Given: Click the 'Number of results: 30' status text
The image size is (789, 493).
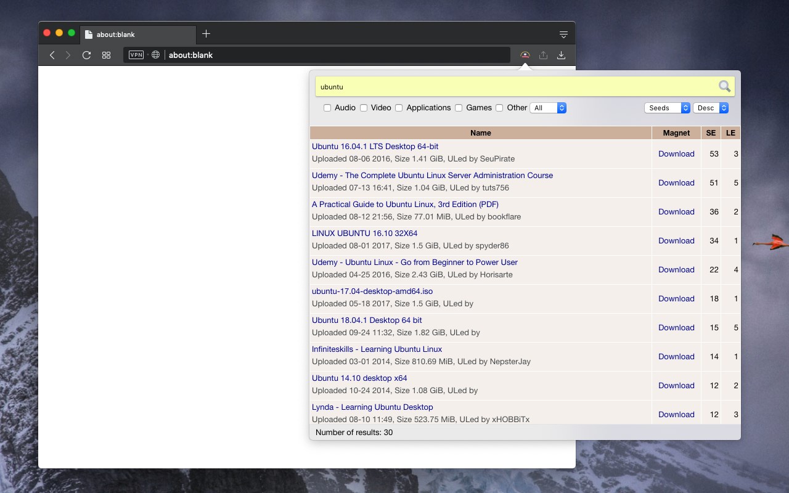Looking at the screenshot, I should (x=354, y=433).
